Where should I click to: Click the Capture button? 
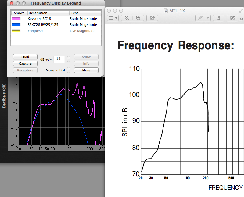click(x=25, y=63)
